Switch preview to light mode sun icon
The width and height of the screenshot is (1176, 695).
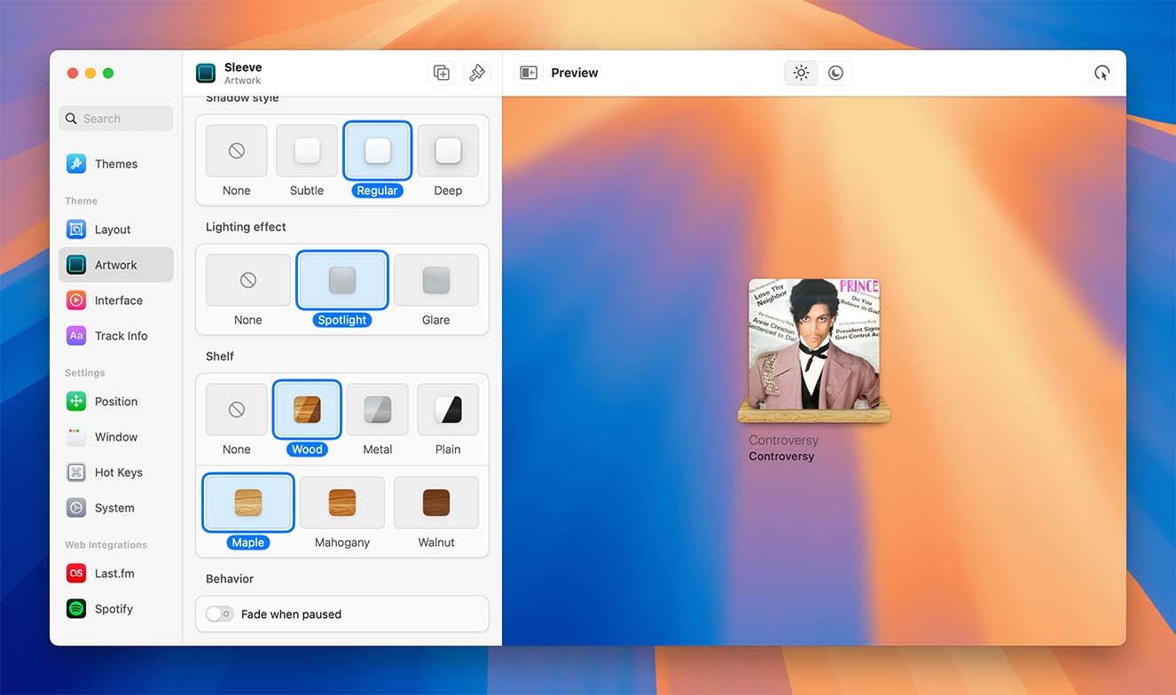click(x=801, y=73)
